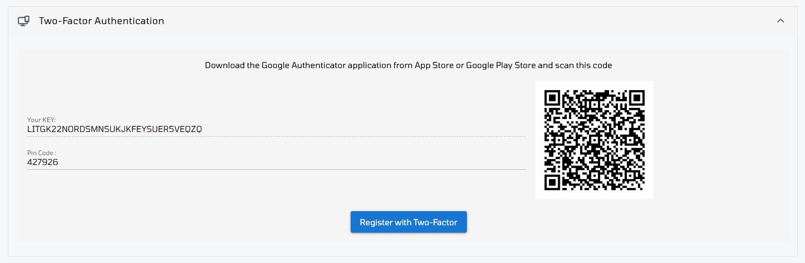Click the Pin Code : label

coord(41,153)
